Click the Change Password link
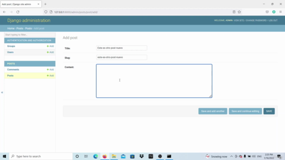The height and width of the screenshot is (160, 285). point(256,20)
